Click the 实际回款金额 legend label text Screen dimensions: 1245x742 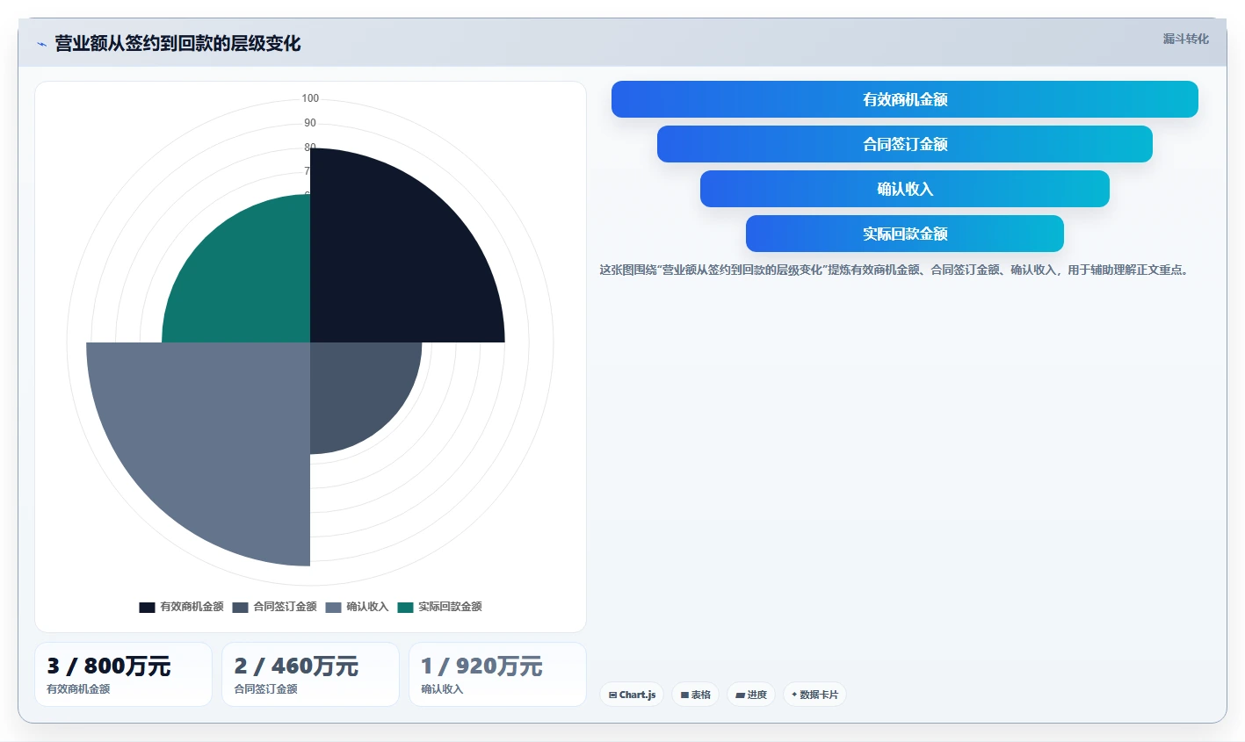click(450, 607)
